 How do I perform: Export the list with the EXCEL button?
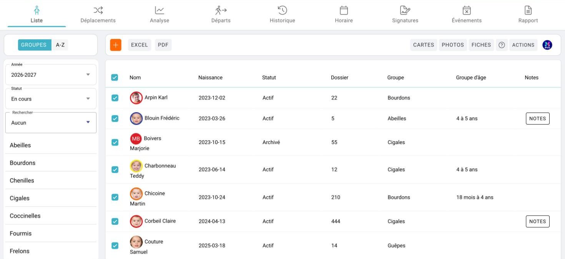tap(140, 45)
